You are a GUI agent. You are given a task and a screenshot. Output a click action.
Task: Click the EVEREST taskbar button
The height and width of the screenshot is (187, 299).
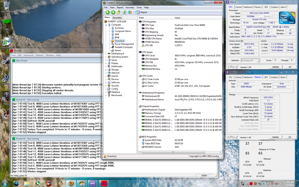tap(71, 183)
